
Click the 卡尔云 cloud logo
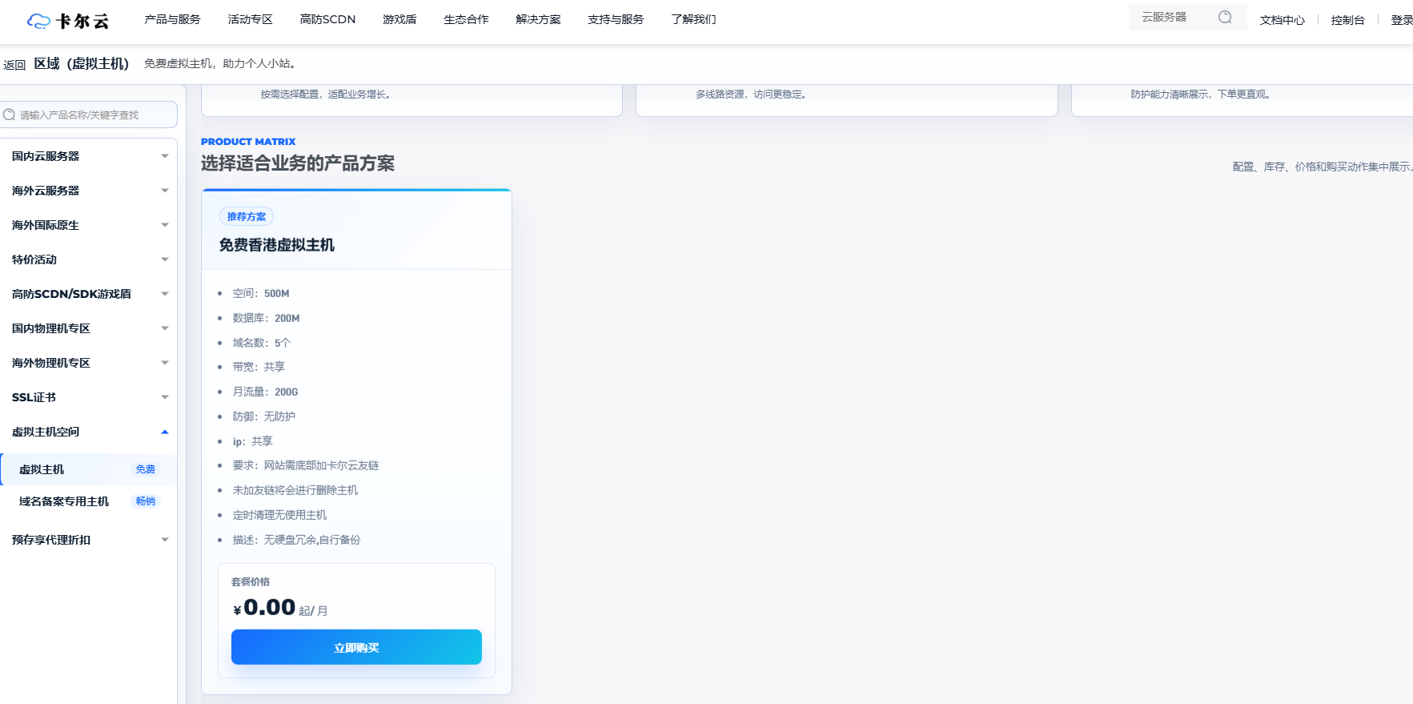[67, 21]
